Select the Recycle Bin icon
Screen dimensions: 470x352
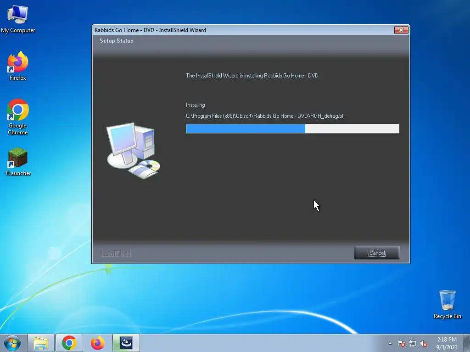pyautogui.click(x=447, y=305)
